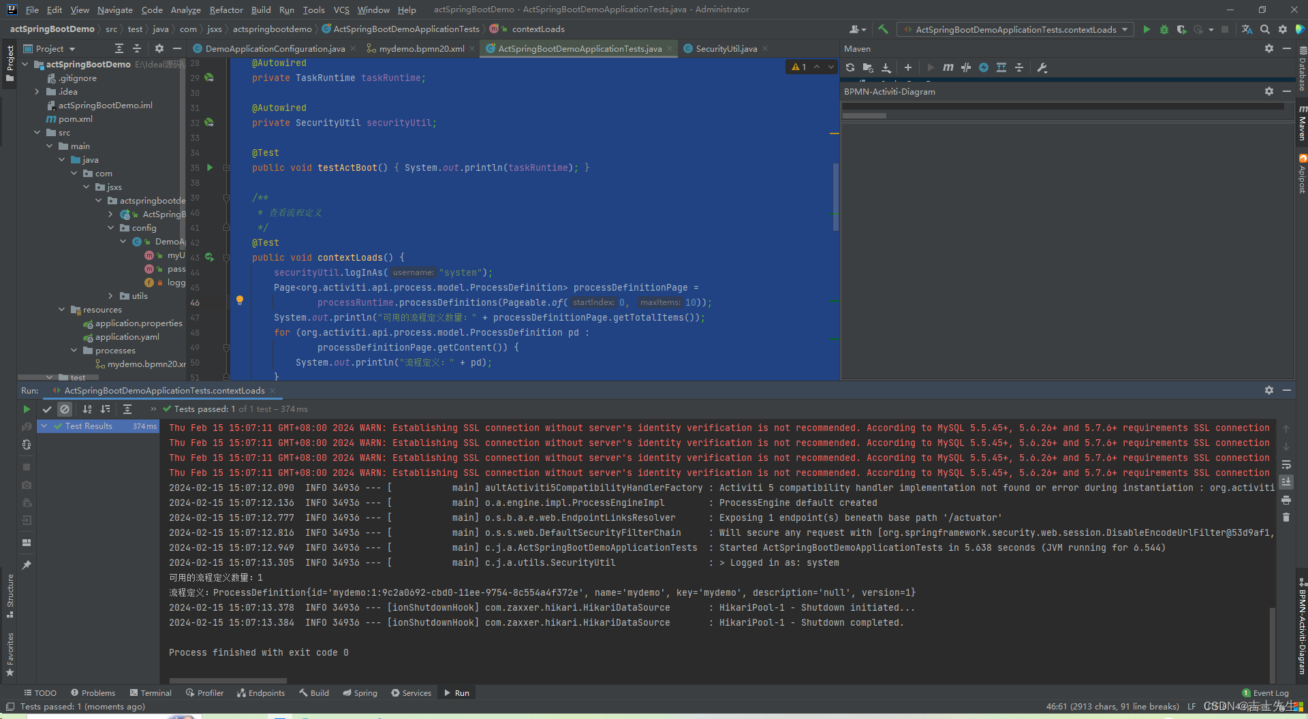
Task: Sort test results alphabetically
Action: [x=87, y=409]
